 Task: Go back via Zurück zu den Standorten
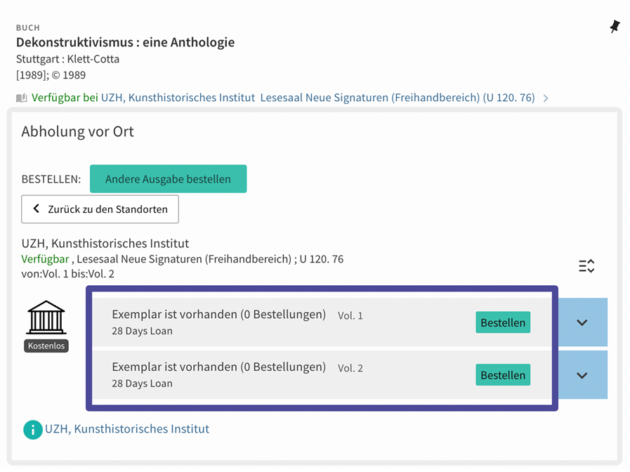(100, 209)
